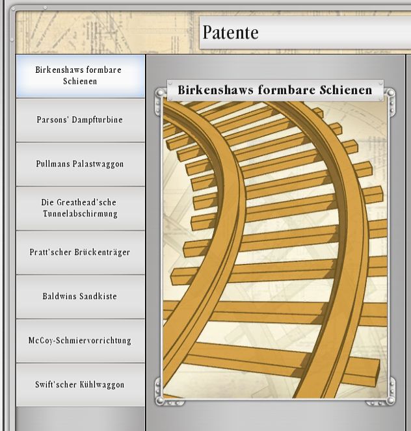411x431 pixels.
Task: Select Pullmans Palastwaggon entry
Action: [x=80, y=164]
